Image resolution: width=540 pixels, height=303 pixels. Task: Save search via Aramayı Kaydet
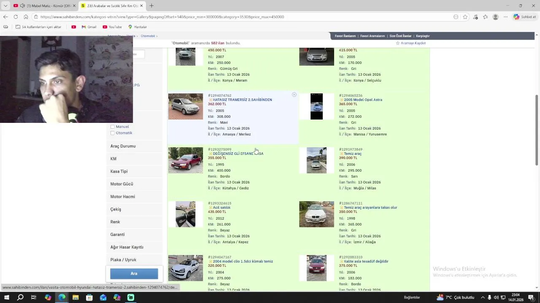[x=410, y=43]
